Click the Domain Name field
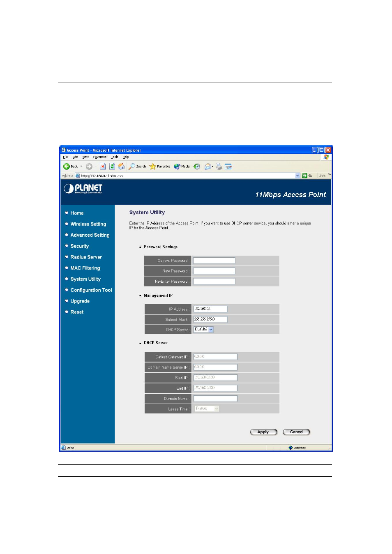Screen dimensions: 392x554 point(215,399)
